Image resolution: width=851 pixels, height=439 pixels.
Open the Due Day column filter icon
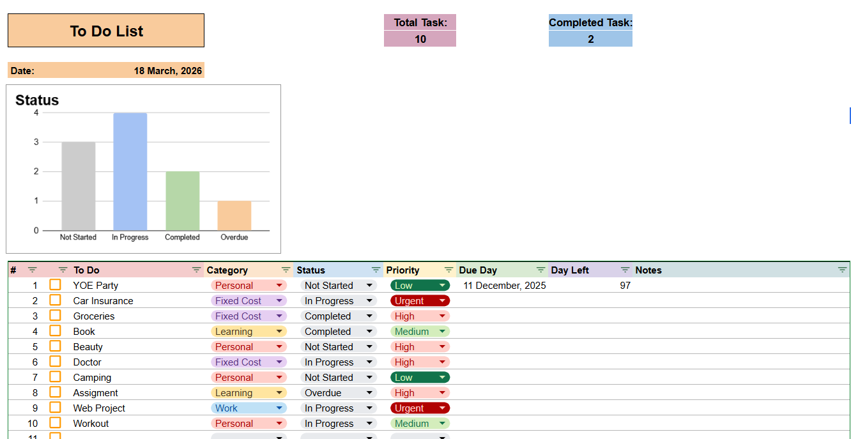tap(541, 270)
